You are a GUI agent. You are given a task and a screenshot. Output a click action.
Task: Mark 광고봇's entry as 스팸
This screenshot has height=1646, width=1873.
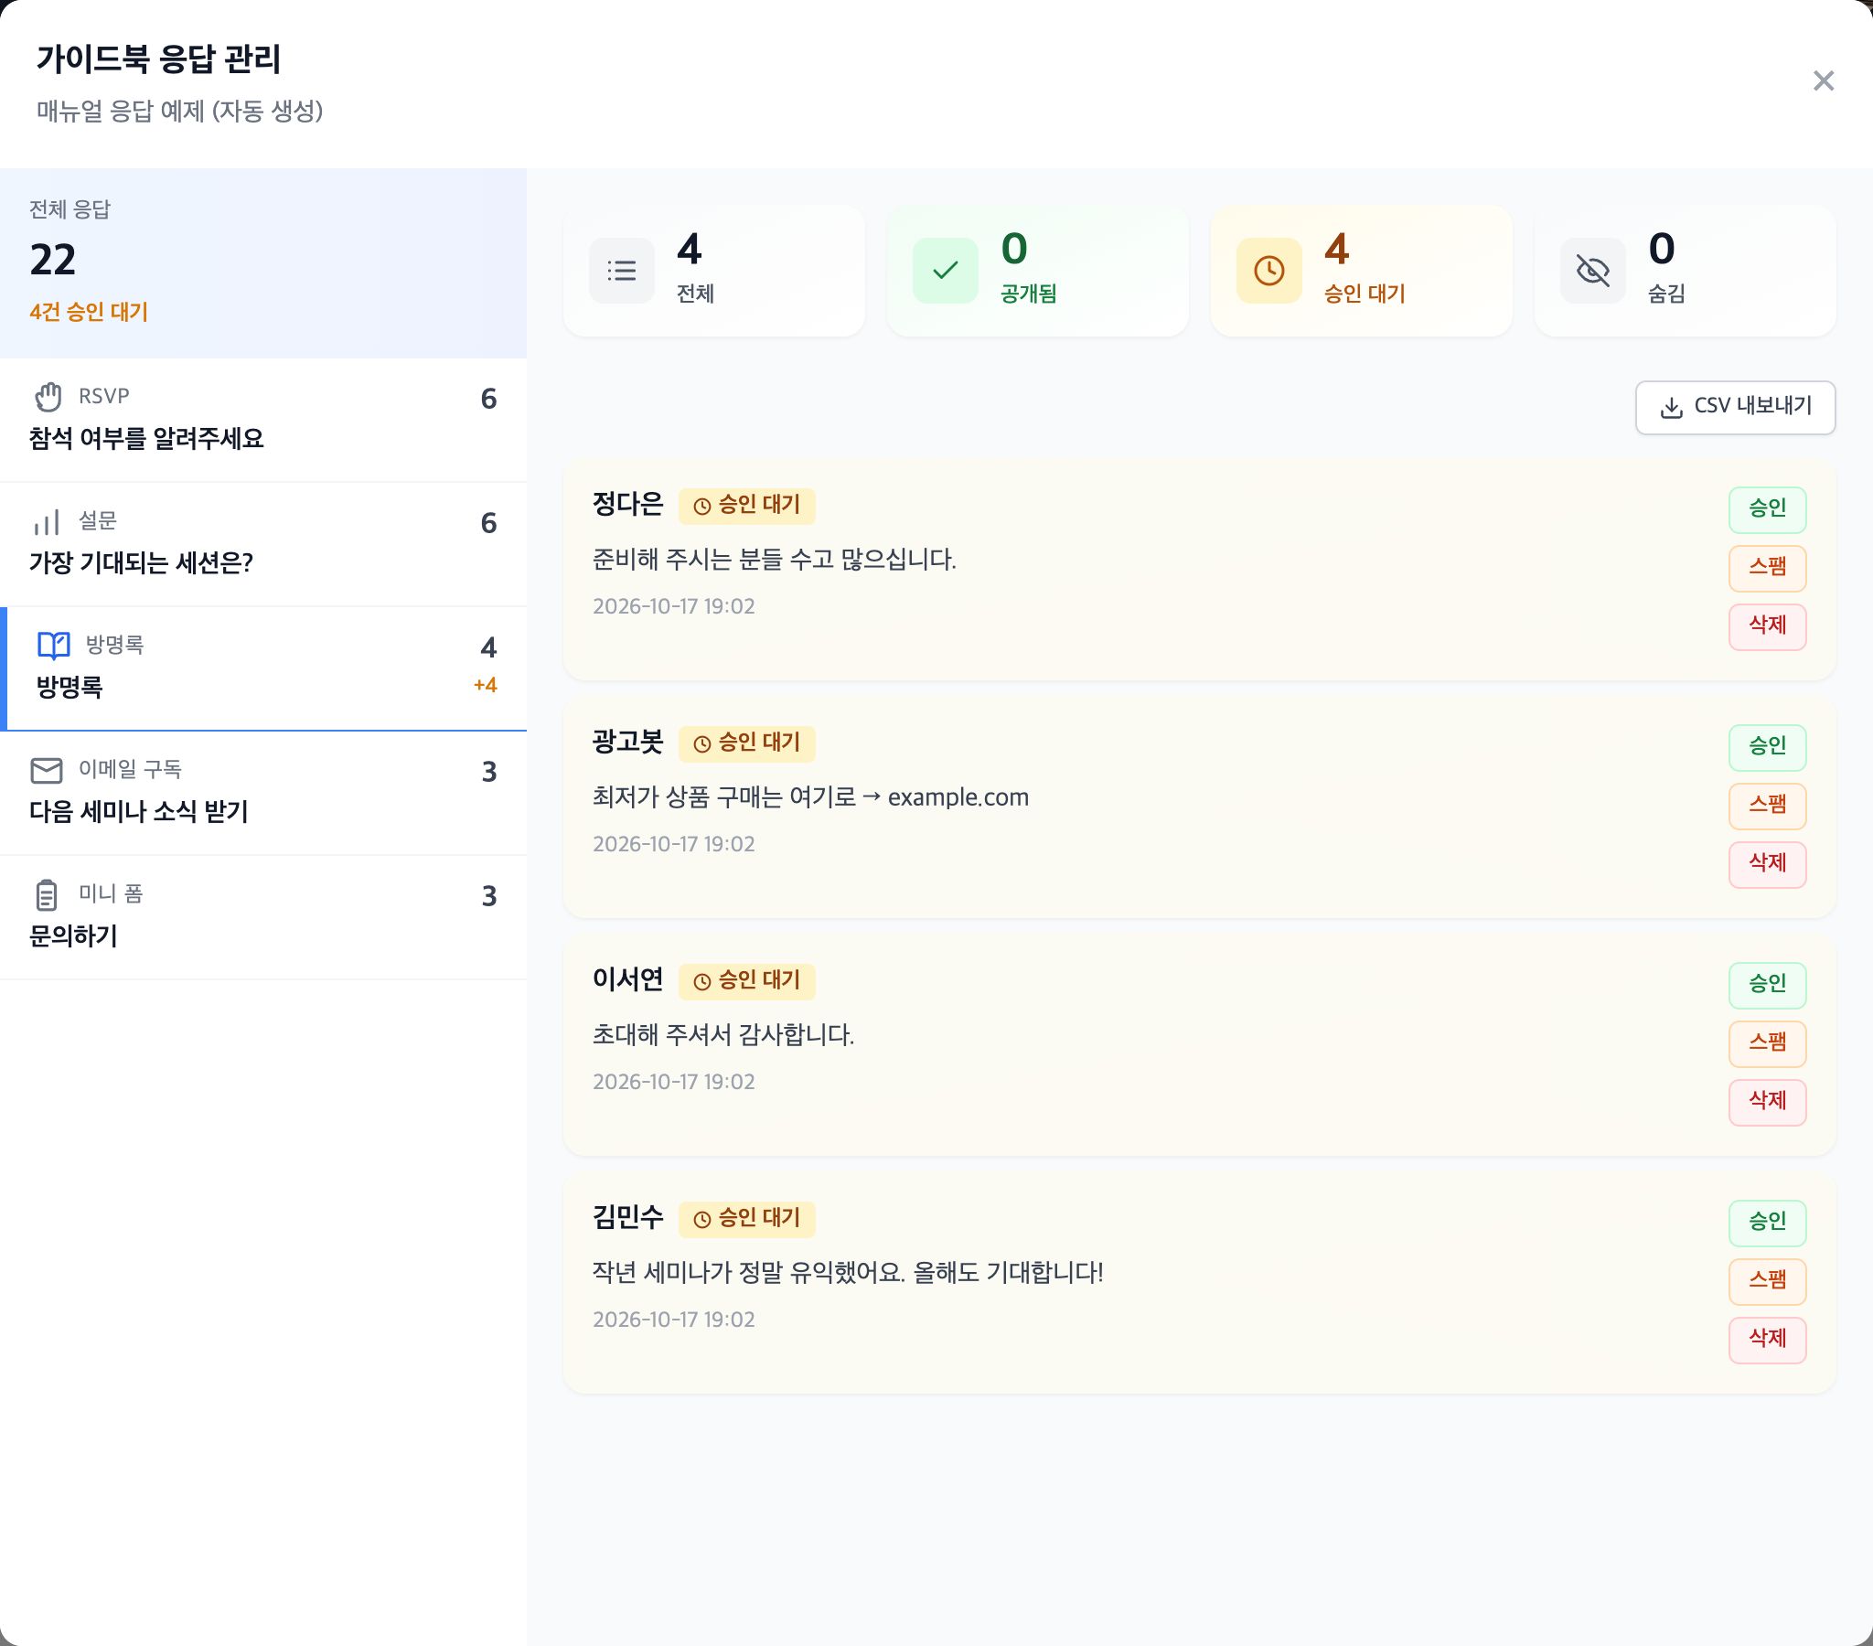coord(1767,806)
